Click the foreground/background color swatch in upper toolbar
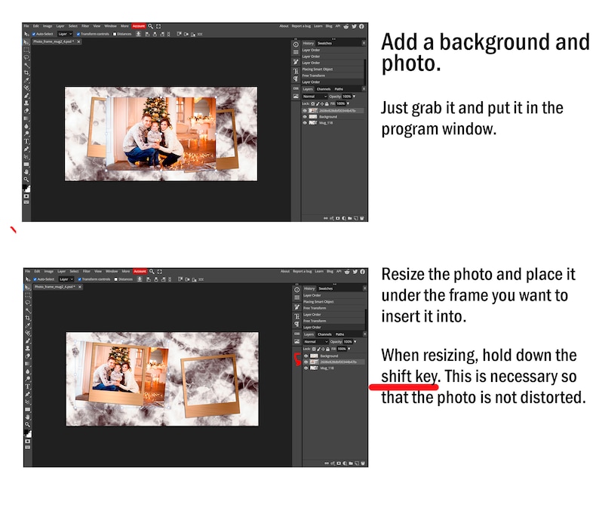 tap(26, 188)
